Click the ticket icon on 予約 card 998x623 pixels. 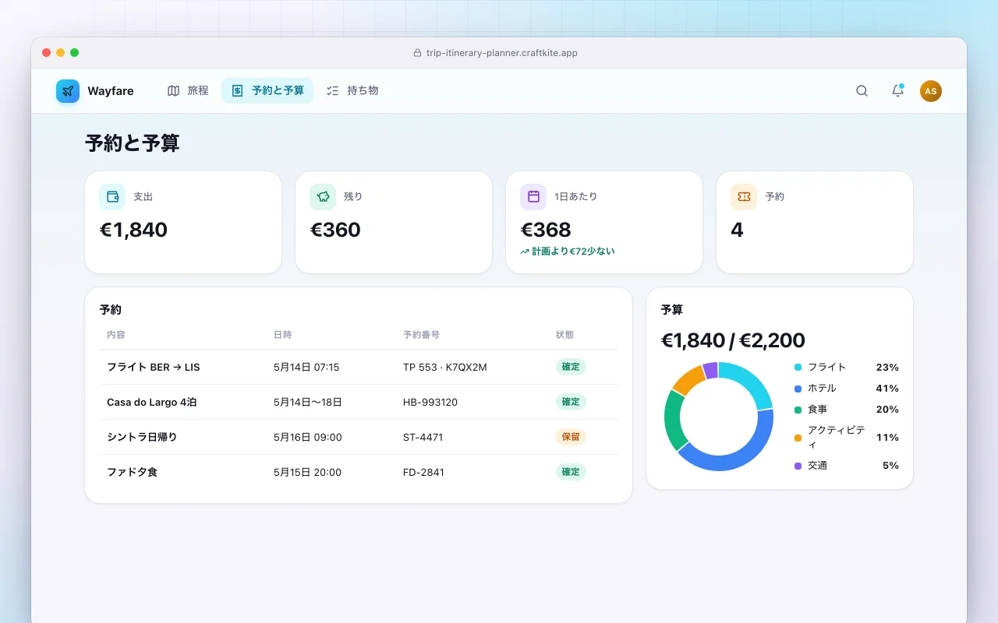[744, 197]
